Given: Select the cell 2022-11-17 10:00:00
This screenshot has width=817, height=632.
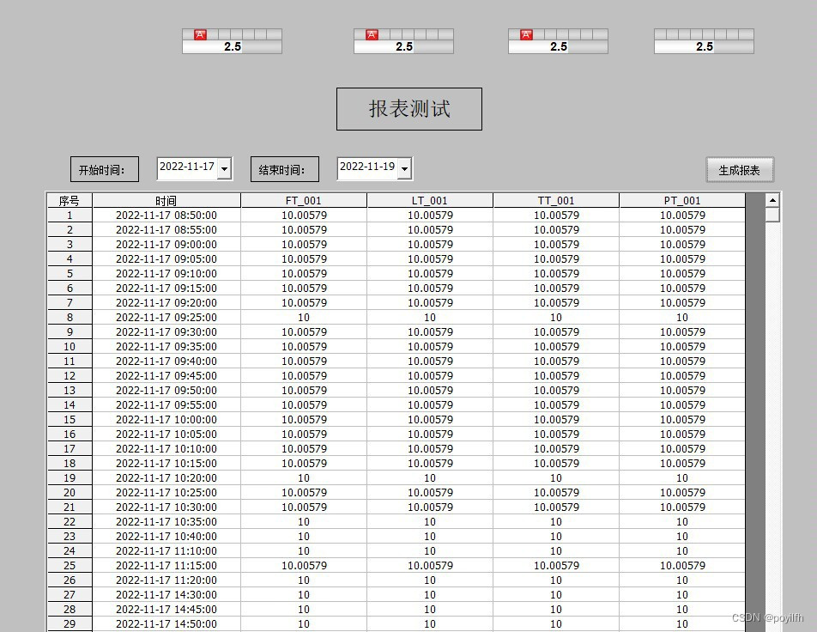Looking at the screenshot, I should [166, 419].
